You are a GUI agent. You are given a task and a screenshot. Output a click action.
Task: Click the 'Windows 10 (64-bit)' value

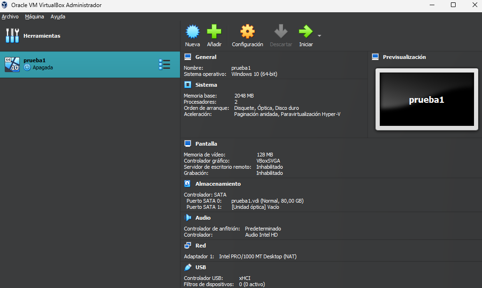click(x=254, y=74)
